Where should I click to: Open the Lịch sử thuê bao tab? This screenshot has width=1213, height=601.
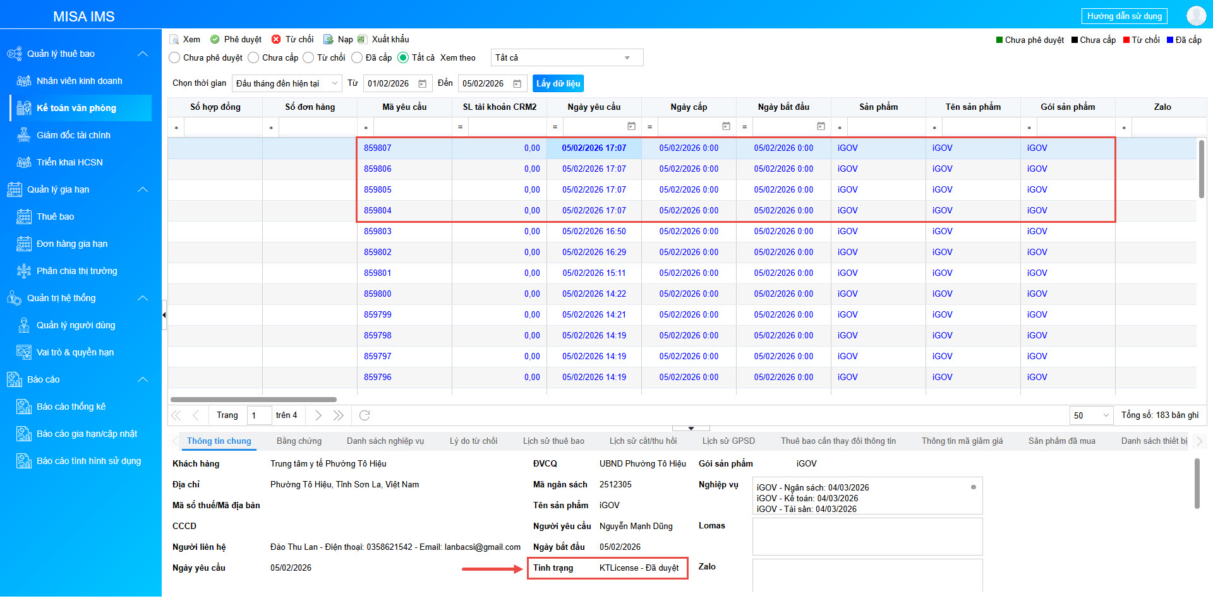553,441
